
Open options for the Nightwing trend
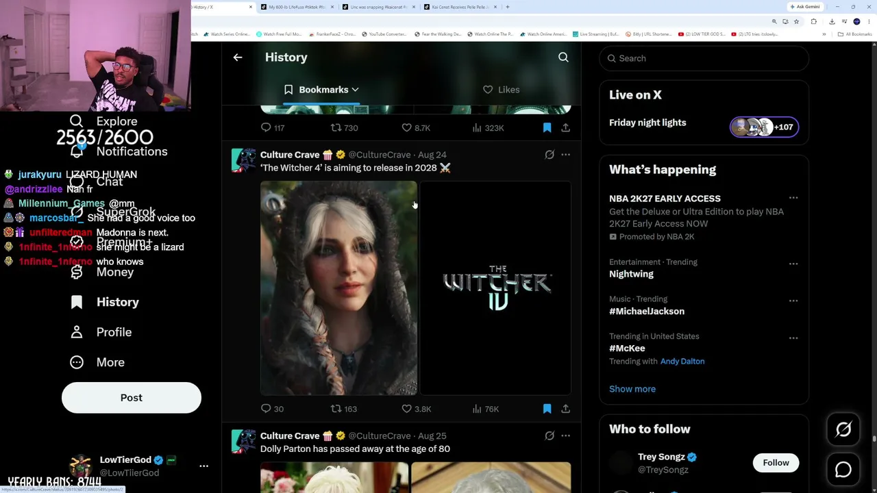[x=793, y=264]
